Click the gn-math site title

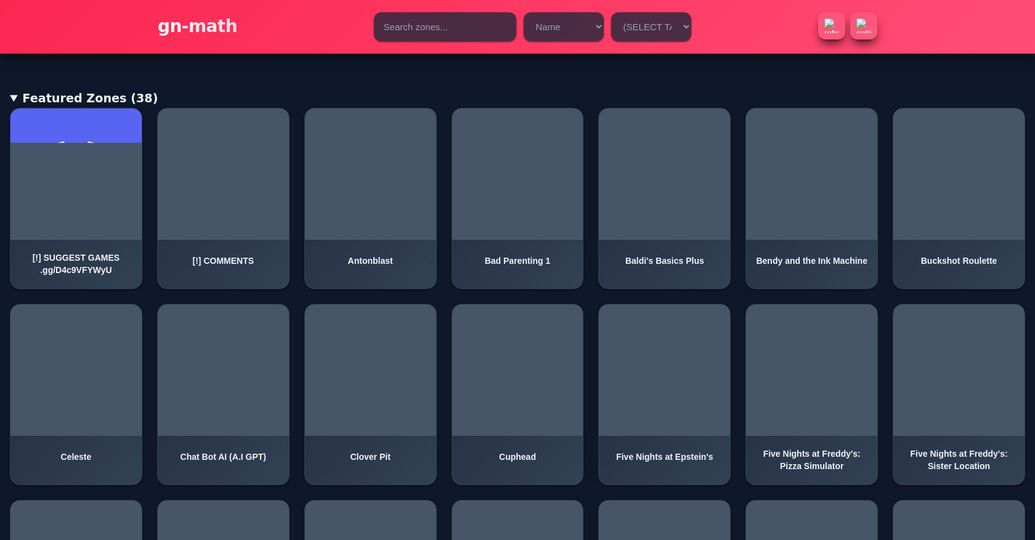point(197,26)
